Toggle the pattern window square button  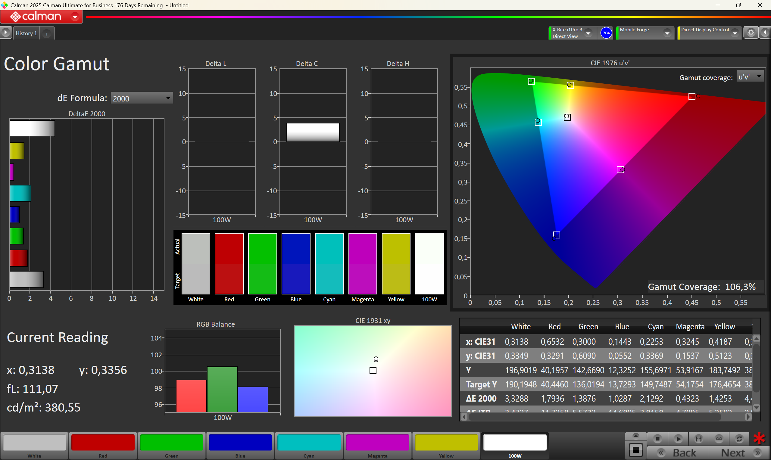pos(635,450)
